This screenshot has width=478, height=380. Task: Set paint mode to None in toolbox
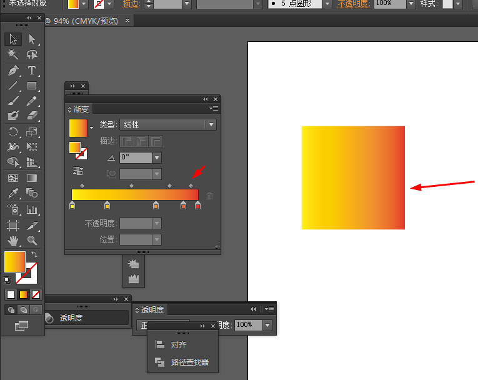point(36,294)
